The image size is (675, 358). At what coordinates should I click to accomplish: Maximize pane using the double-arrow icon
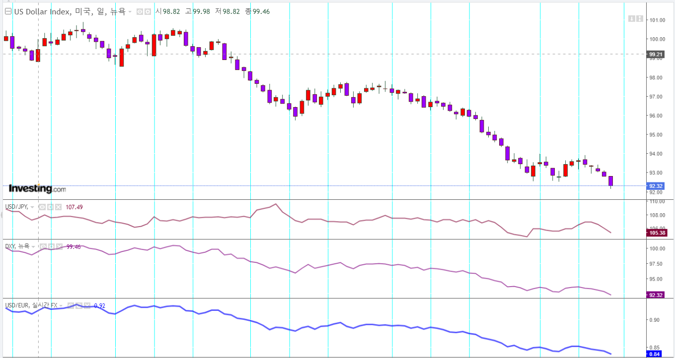click(x=639, y=19)
